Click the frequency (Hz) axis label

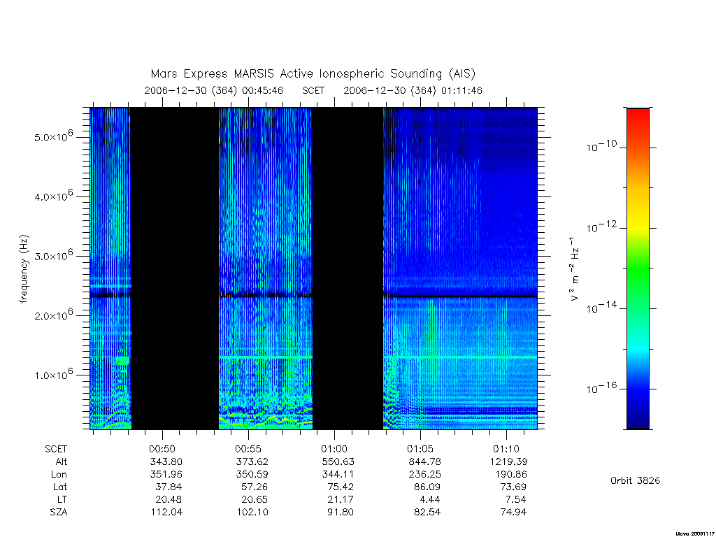tap(24, 269)
